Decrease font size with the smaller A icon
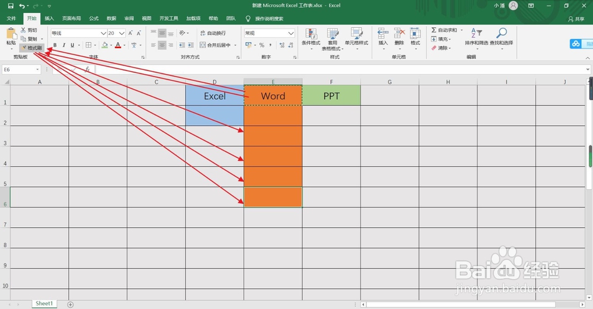 pyautogui.click(x=139, y=33)
